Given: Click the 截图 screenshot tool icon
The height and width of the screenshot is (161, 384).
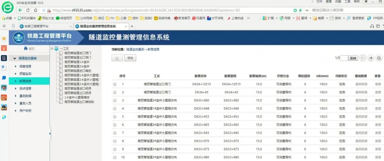Looking at the screenshot, I should click(x=314, y=18).
